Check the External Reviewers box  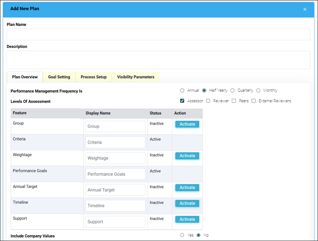click(254, 101)
